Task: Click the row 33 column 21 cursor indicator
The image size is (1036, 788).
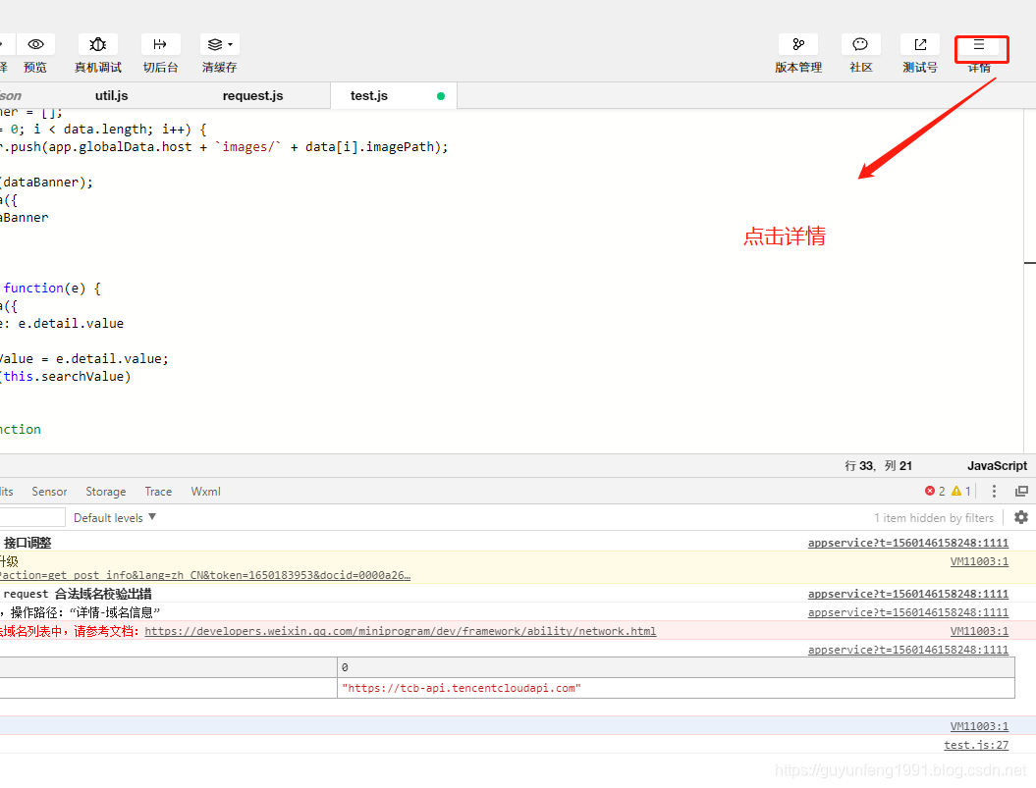Action: [878, 466]
